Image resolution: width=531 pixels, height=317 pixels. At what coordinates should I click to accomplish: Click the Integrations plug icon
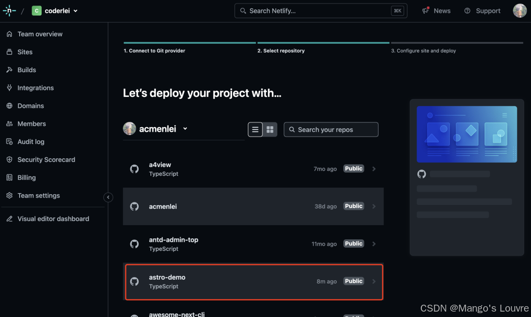coord(9,87)
